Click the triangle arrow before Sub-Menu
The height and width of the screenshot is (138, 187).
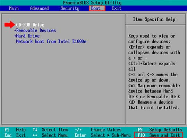click(108, 135)
